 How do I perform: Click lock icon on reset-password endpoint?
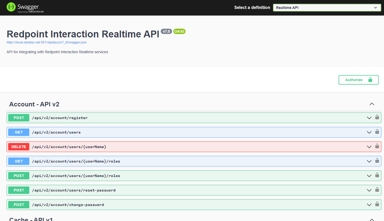pyautogui.click(x=377, y=190)
